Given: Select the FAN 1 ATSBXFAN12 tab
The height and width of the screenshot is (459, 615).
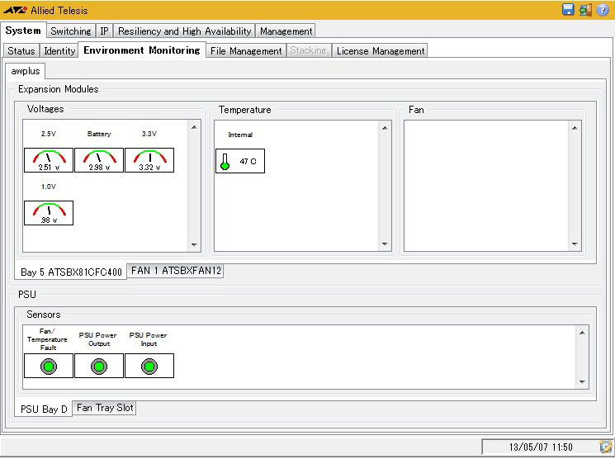Looking at the screenshot, I should [x=175, y=271].
